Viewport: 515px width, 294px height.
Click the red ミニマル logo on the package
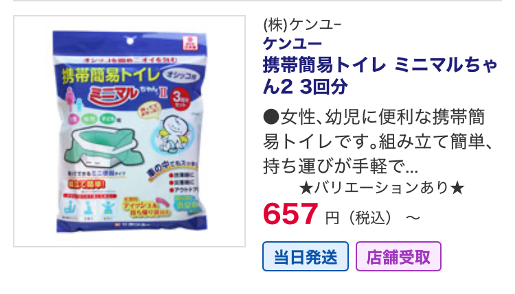pyautogui.click(x=113, y=94)
